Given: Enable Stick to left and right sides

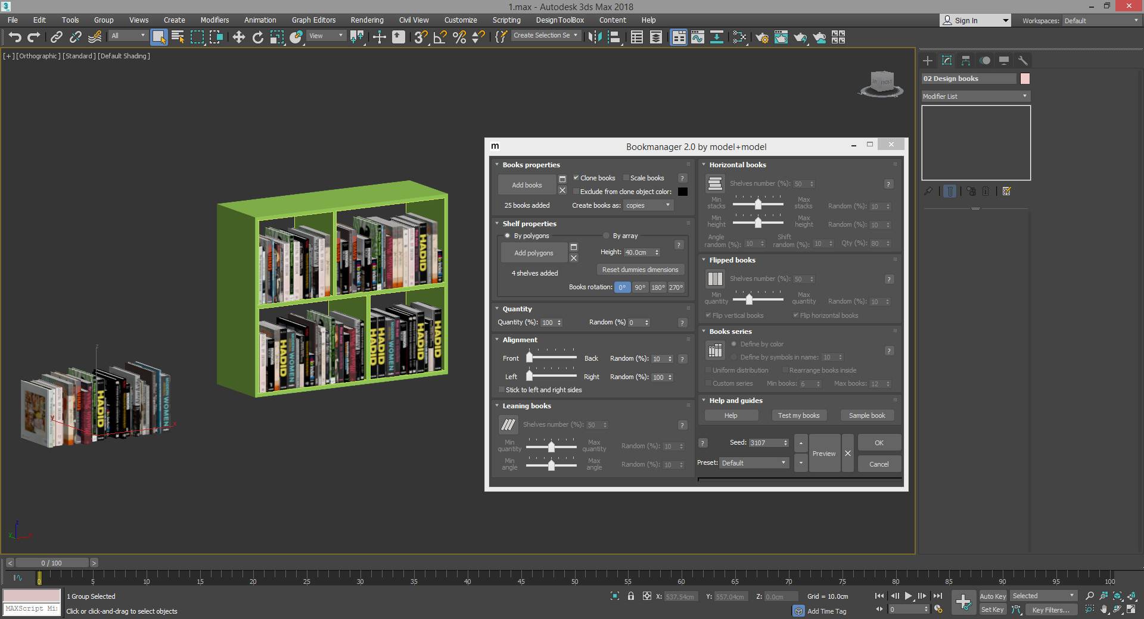Looking at the screenshot, I should pos(502,390).
